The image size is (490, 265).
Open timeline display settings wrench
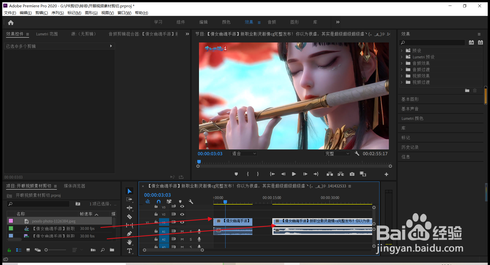click(x=191, y=202)
